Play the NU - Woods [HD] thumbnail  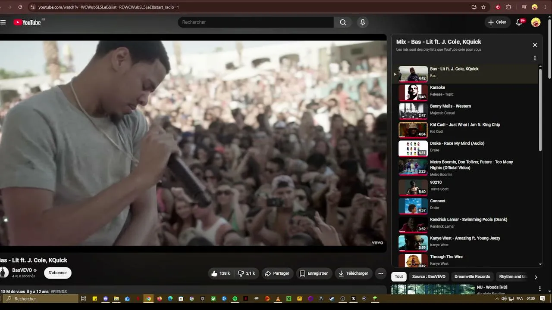(x=433, y=289)
